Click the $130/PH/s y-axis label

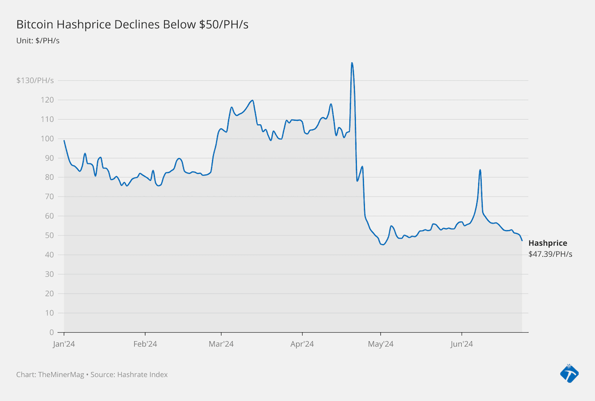(35, 80)
